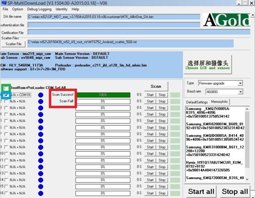This screenshot has height=198, width=255.
Task: Switch to the DefaultSettings tab
Action: [x=197, y=102]
